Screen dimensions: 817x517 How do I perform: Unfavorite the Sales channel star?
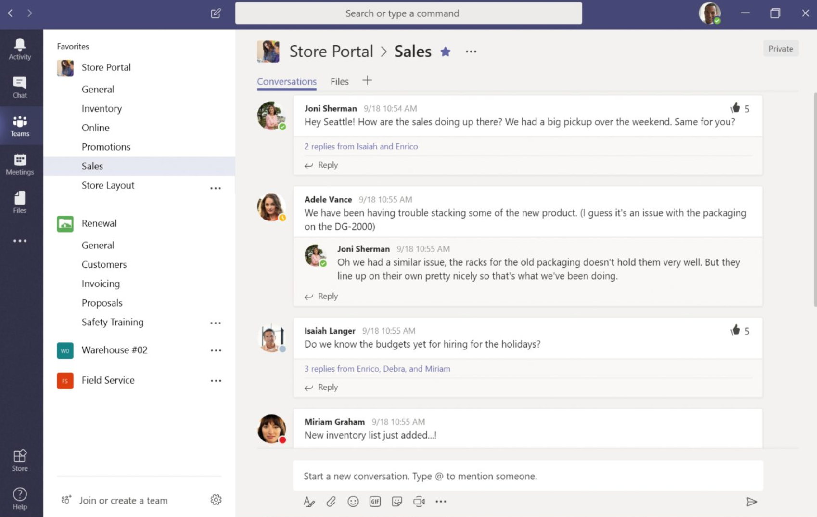click(x=446, y=52)
